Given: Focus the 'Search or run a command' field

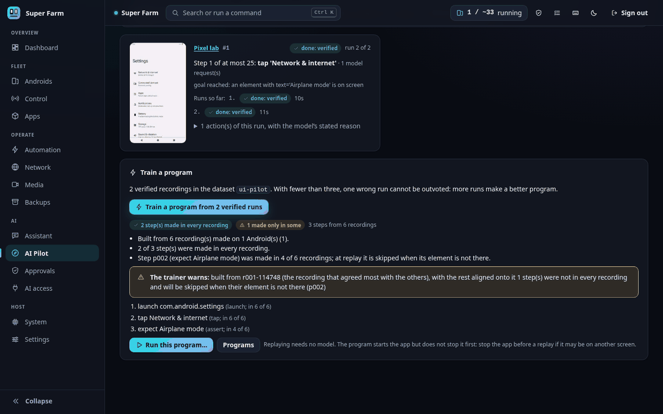Looking at the screenshot, I should (253, 13).
